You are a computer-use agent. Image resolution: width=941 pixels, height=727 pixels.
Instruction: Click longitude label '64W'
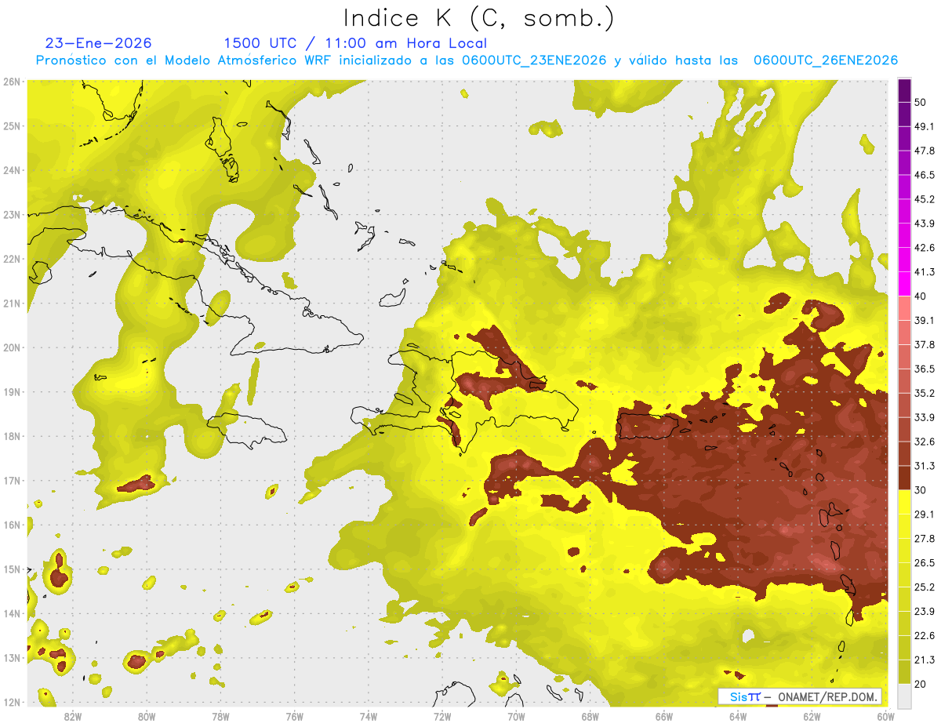[x=738, y=716]
